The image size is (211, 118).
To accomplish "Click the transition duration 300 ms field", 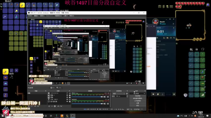I will click(121, 96).
